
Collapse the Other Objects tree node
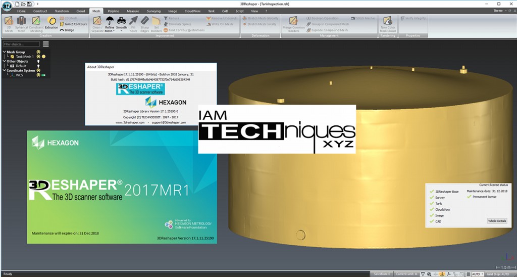4,61
